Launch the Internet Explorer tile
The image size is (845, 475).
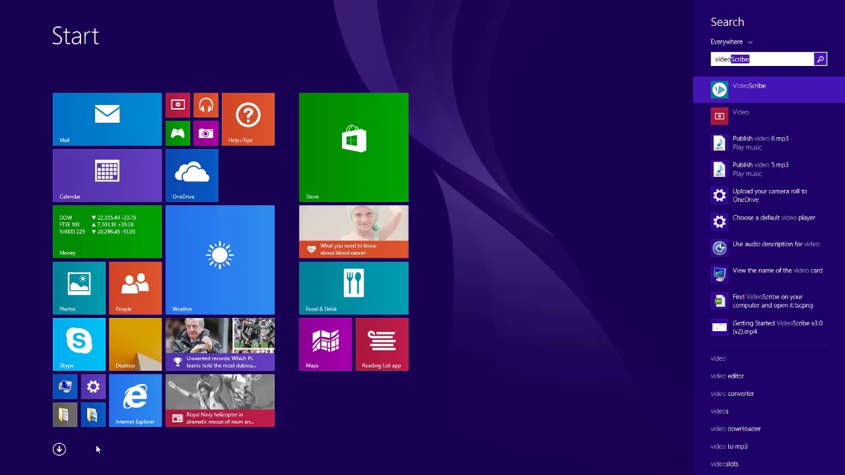point(135,400)
